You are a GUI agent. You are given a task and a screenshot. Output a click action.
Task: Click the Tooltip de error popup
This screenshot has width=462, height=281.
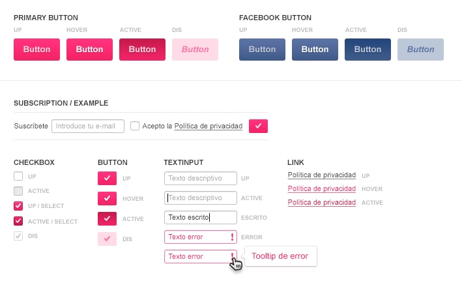pos(280,256)
